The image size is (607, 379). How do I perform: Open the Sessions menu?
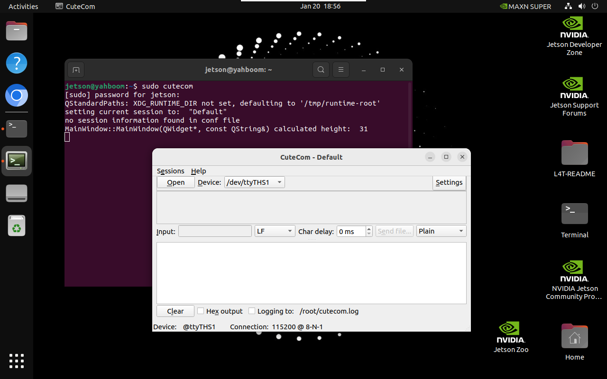pos(170,171)
